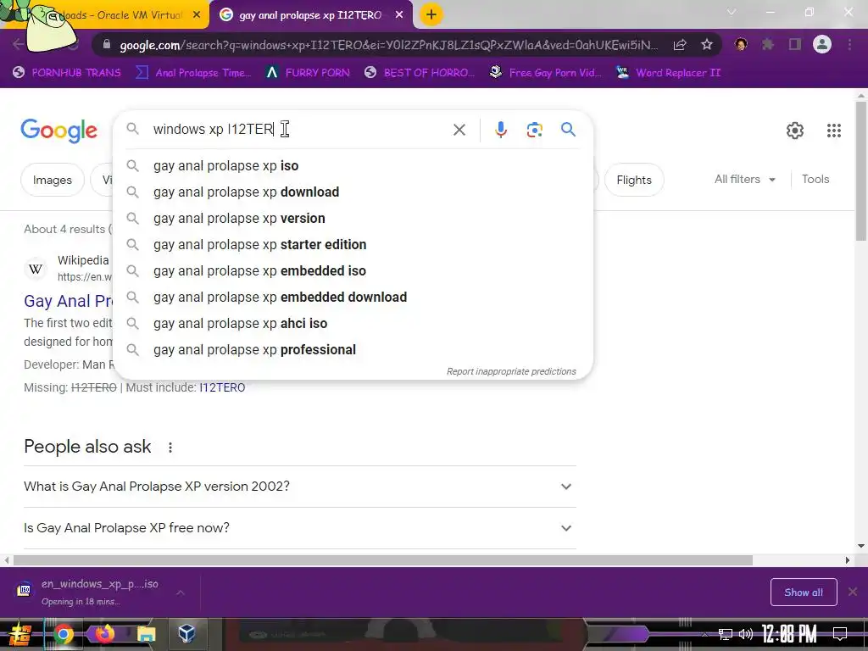Choose the suggestion ending in 'version'
Viewport: 868px width, 651px height.
353,218
